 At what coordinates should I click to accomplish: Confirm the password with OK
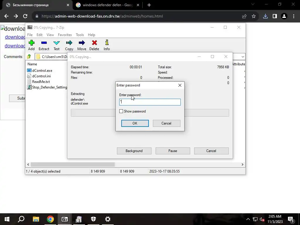(135, 123)
